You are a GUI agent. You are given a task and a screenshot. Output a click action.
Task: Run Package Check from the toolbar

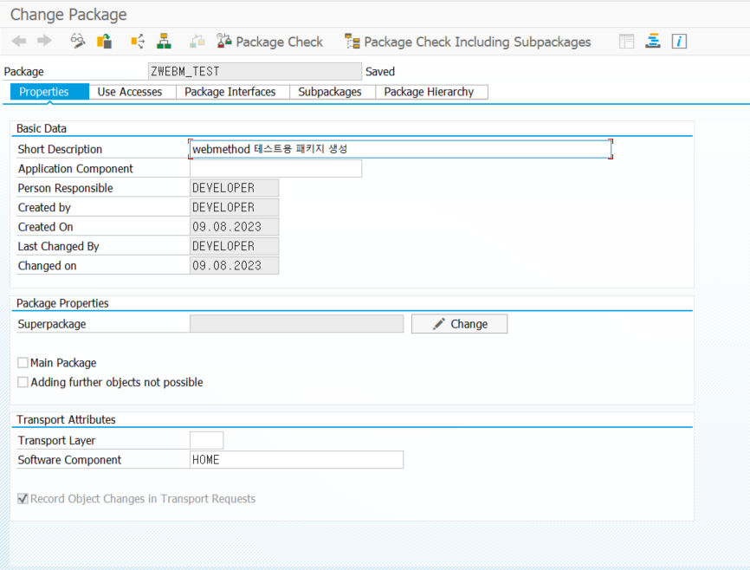(x=269, y=42)
